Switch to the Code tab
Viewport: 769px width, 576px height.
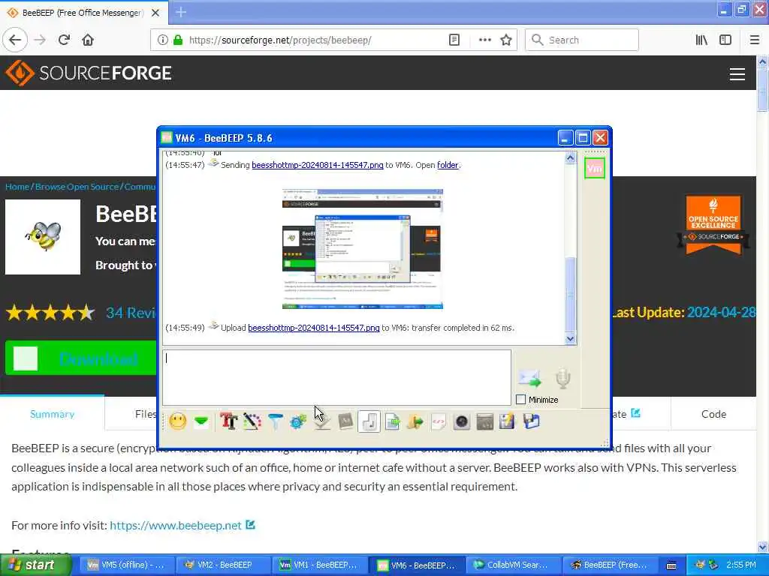pyautogui.click(x=713, y=414)
